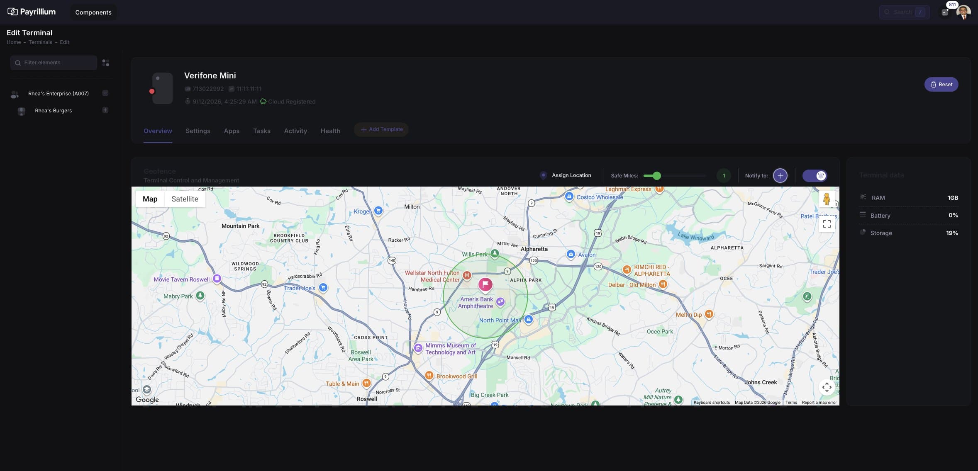Toggle fullscreen map view
Image resolution: width=978 pixels, height=471 pixels.
[827, 224]
